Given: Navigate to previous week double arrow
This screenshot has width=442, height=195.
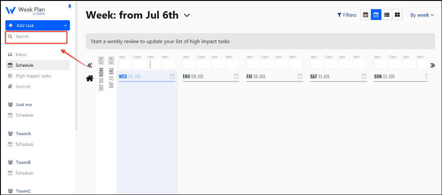Looking at the screenshot, I should click(89, 65).
